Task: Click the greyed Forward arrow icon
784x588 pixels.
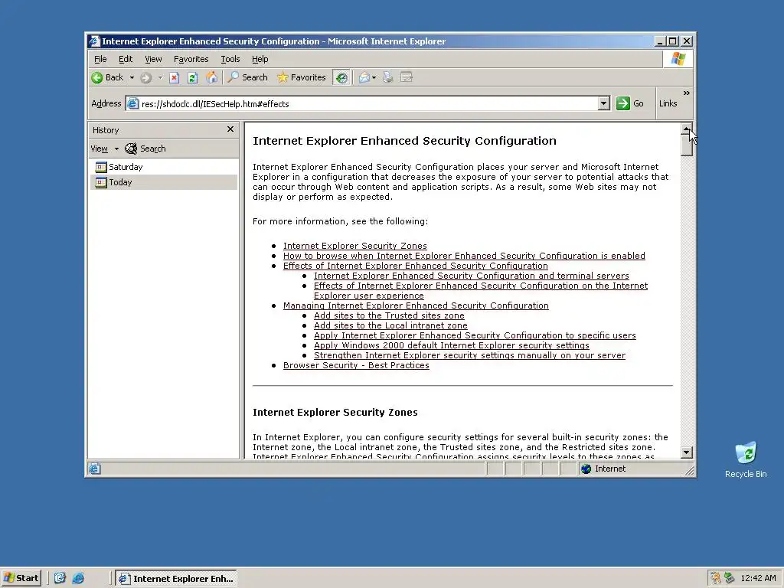Action: (x=145, y=77)
